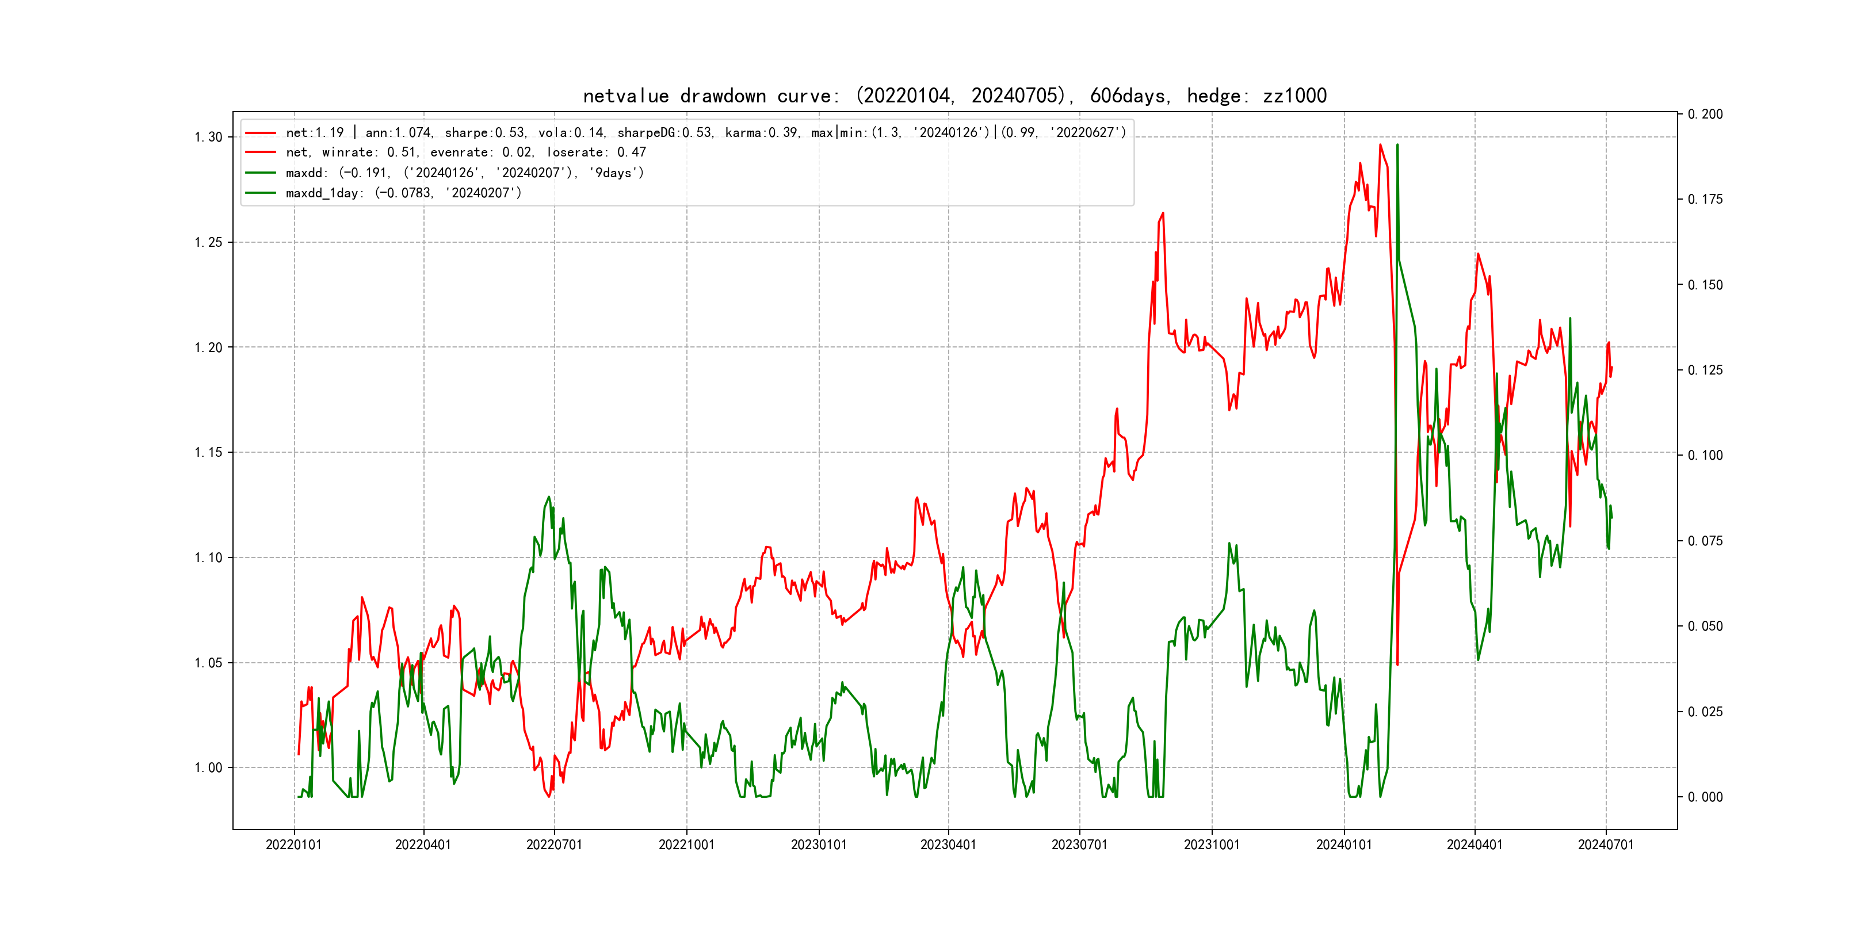Click the chart title text

954,96
